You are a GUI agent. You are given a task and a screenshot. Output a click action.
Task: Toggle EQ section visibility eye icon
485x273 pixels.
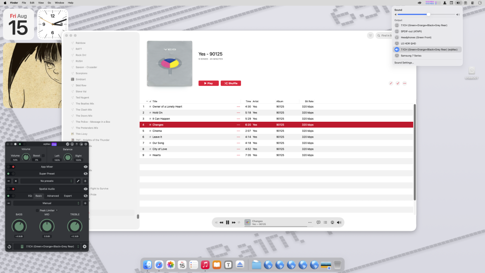86,196
